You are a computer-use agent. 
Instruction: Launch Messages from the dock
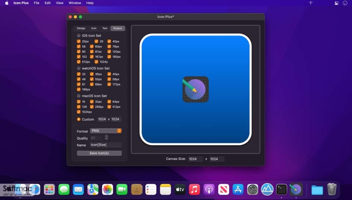(x=64, y=190)
